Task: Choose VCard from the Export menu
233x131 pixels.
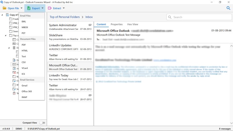Action: tap(32, 68)
